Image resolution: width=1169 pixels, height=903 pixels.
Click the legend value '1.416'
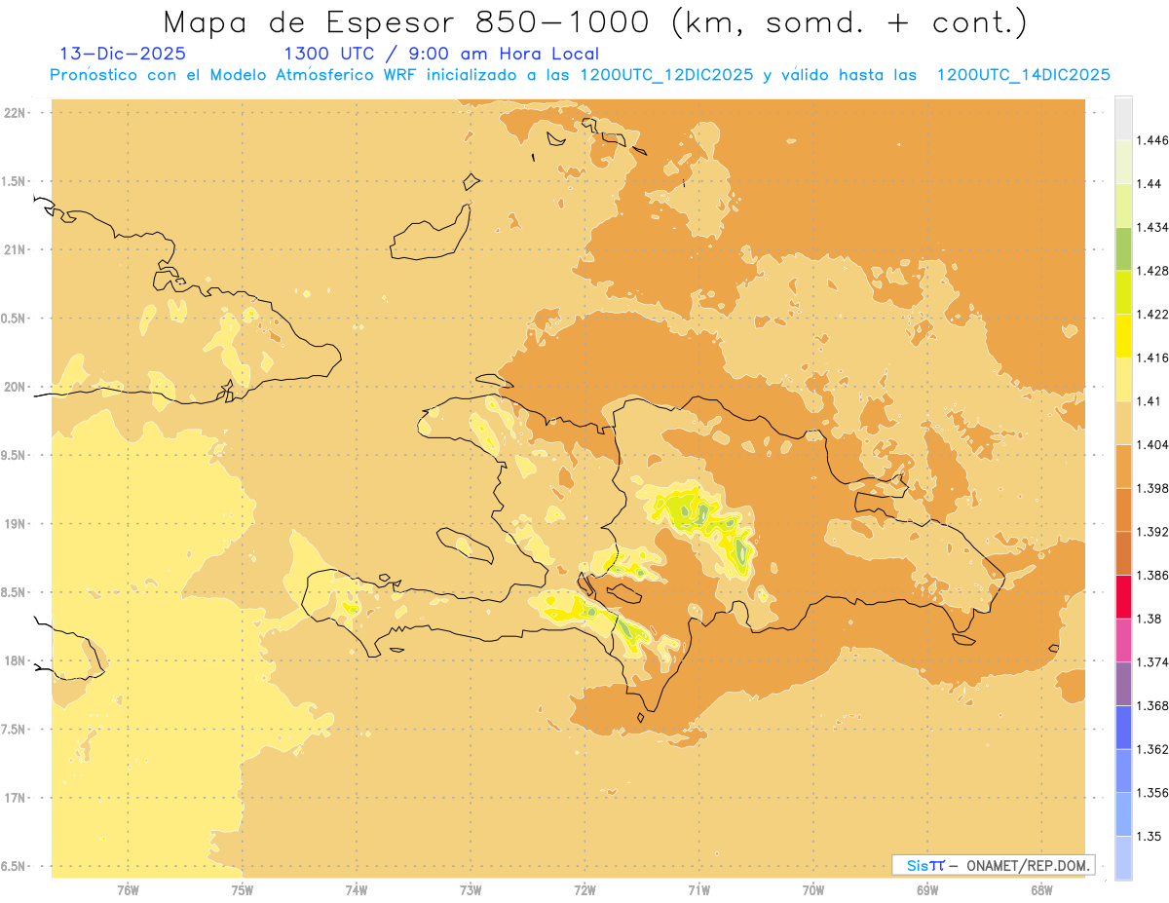click(1151, 357)
